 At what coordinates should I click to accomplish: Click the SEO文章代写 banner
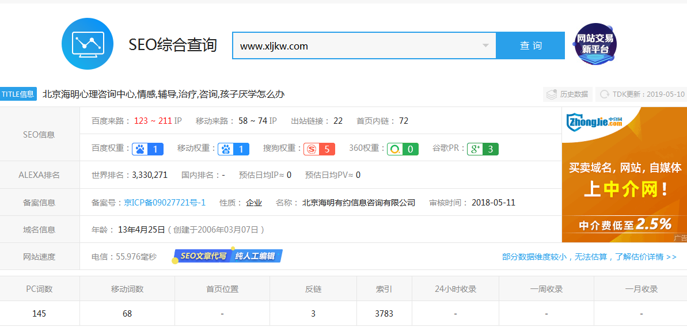coord(202,256)
